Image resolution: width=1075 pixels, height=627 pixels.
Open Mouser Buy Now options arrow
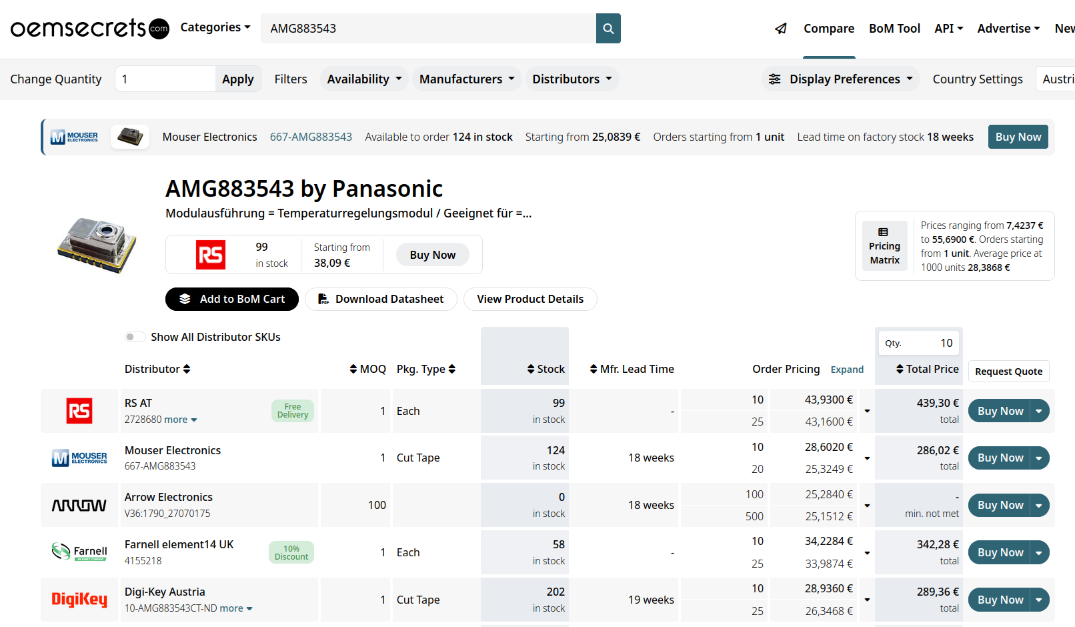[1039, 458]
